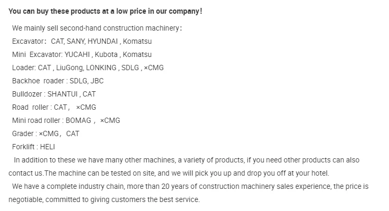This screenshot has width=389, height=211.
Task: Select the Excavator brands line
Action: [82, 41]
